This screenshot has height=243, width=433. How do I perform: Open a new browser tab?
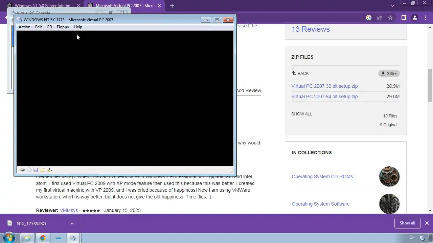pos(172,6)
